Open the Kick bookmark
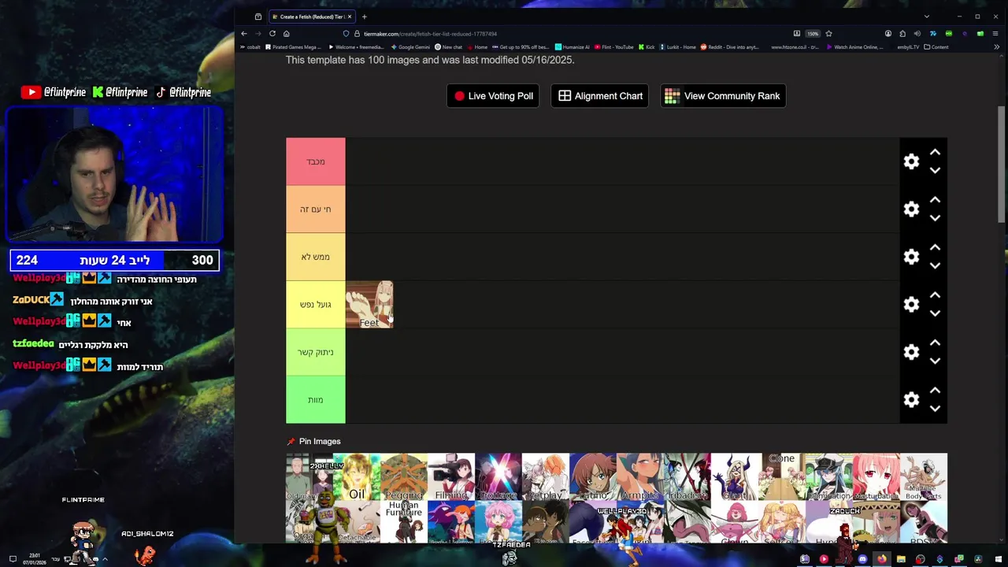This screenshot has height=567, width=1008. 647,47
